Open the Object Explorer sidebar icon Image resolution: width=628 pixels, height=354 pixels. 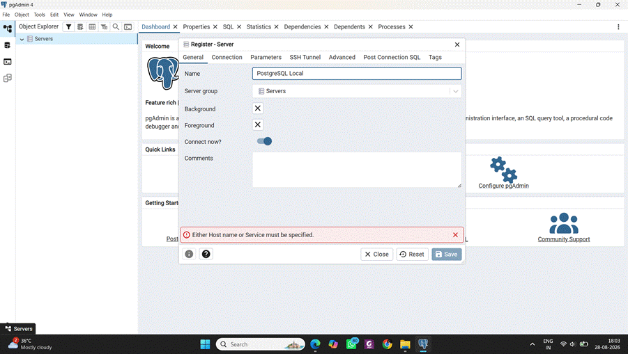7,29
